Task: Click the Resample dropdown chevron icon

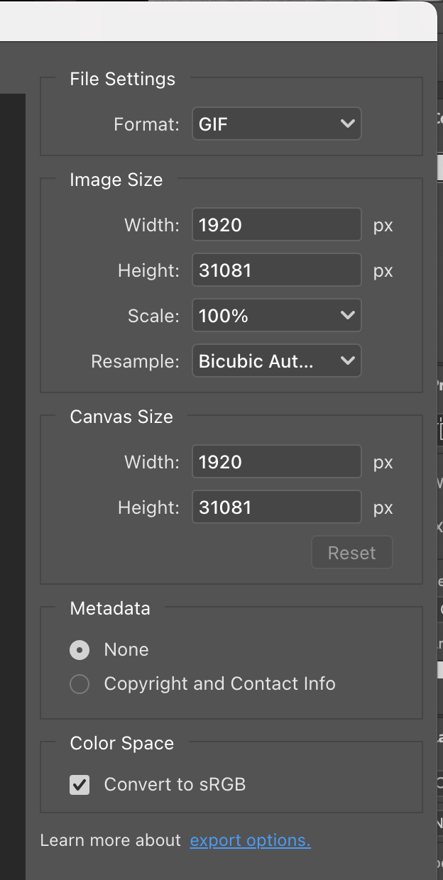Action: (347, 361)
